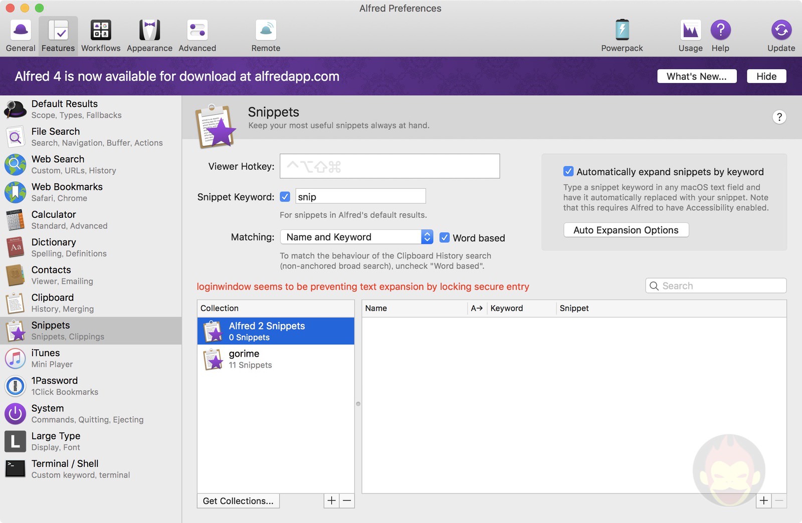Screen dimensions: 802x523
Task: Click the snippet Search field
Action: [716, 286]
